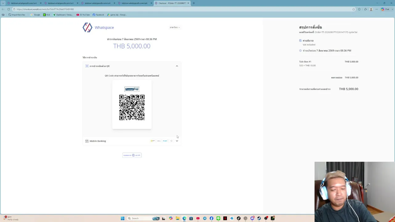Open Netflix from the taskbar
The image size is (395, 222).
click(x=225, y=218)
